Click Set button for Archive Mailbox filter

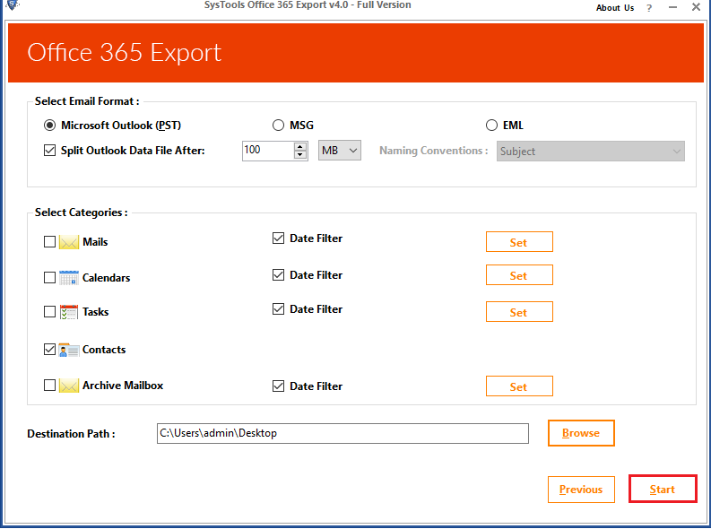pyautogui.click(x=519, y=386)
